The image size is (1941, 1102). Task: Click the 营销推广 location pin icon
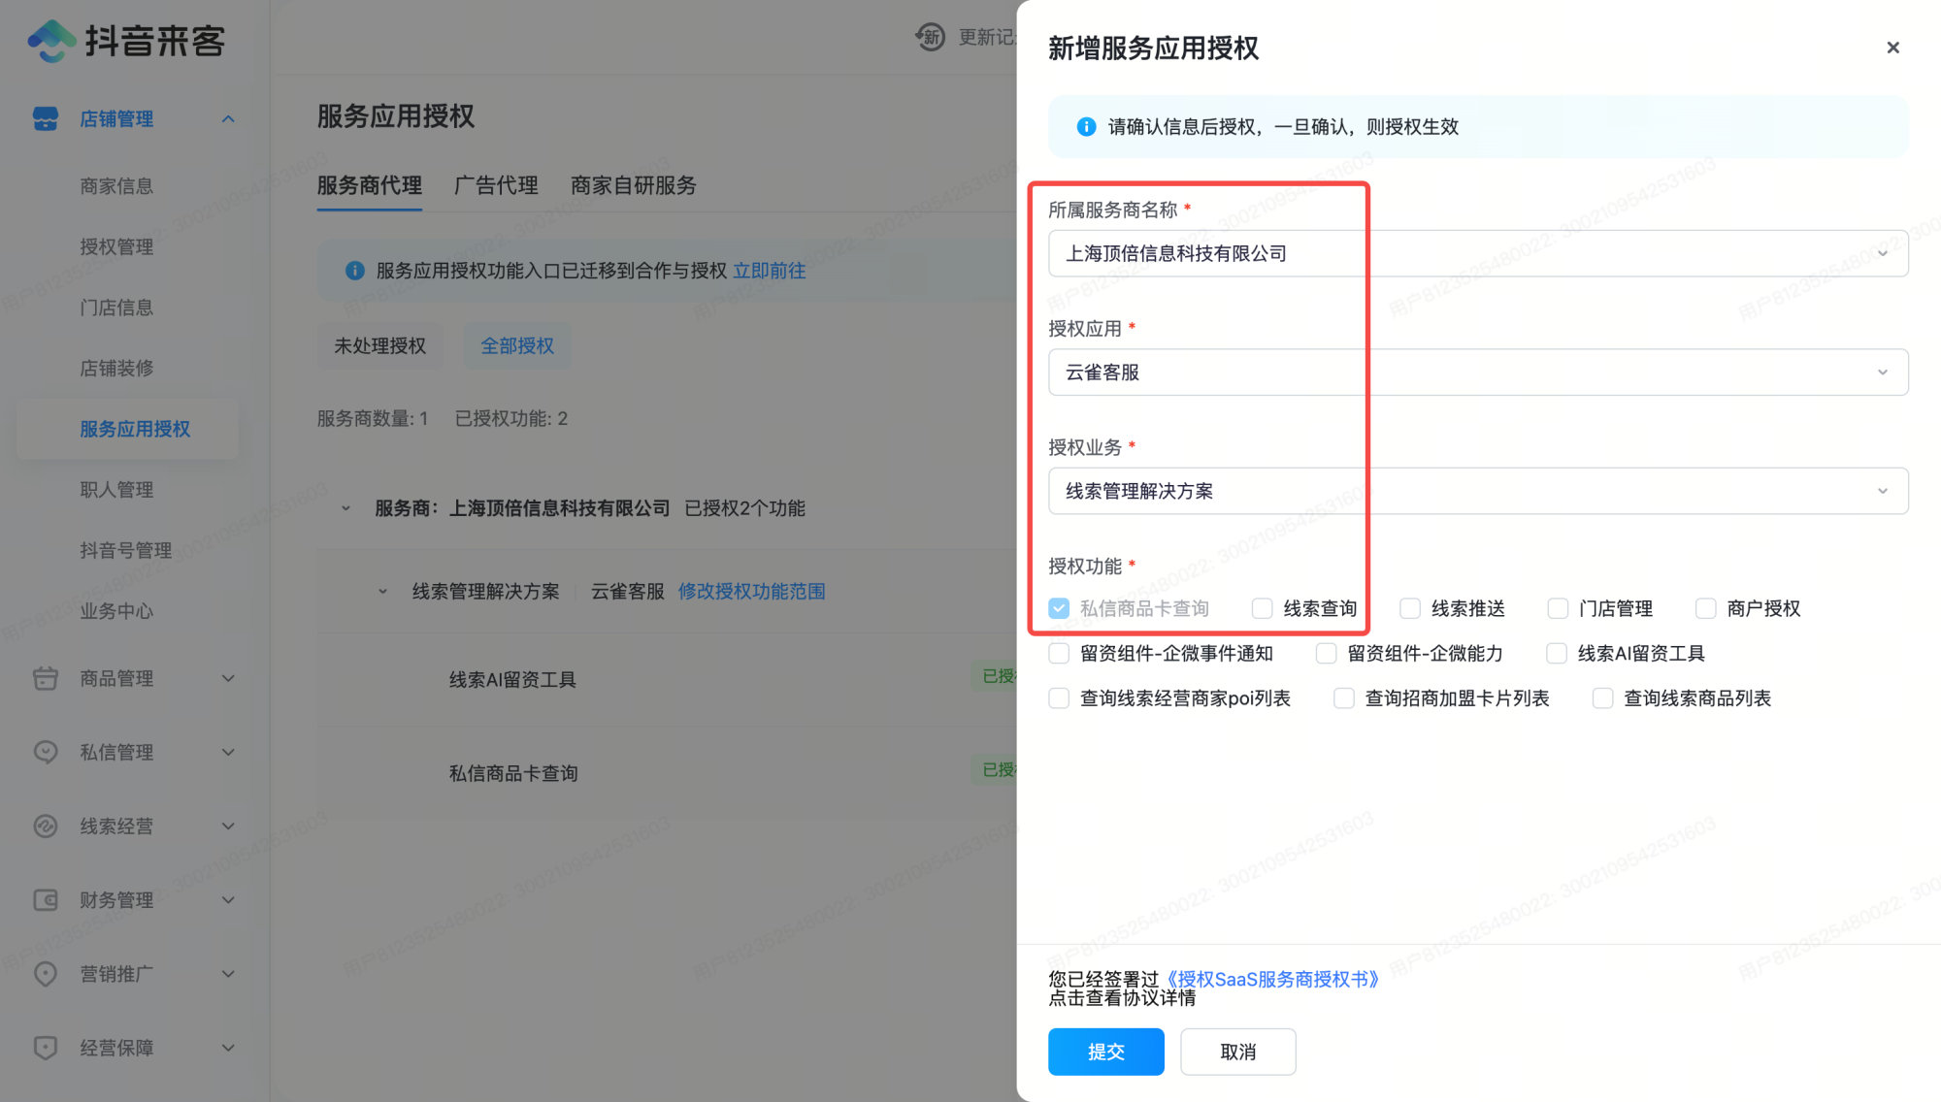(x=46, y=973)
